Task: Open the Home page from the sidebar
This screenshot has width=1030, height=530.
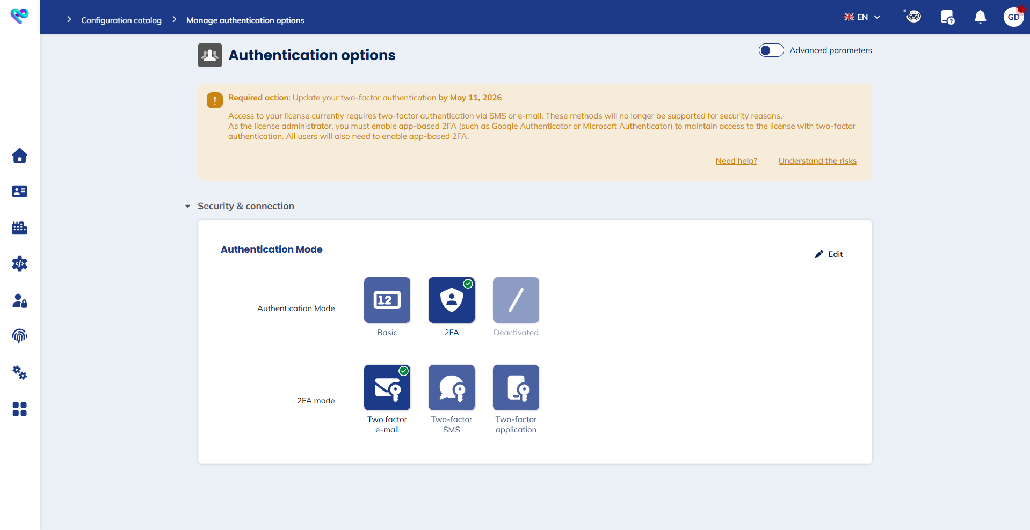Action: pyautogui.click(x=19, y=156)
